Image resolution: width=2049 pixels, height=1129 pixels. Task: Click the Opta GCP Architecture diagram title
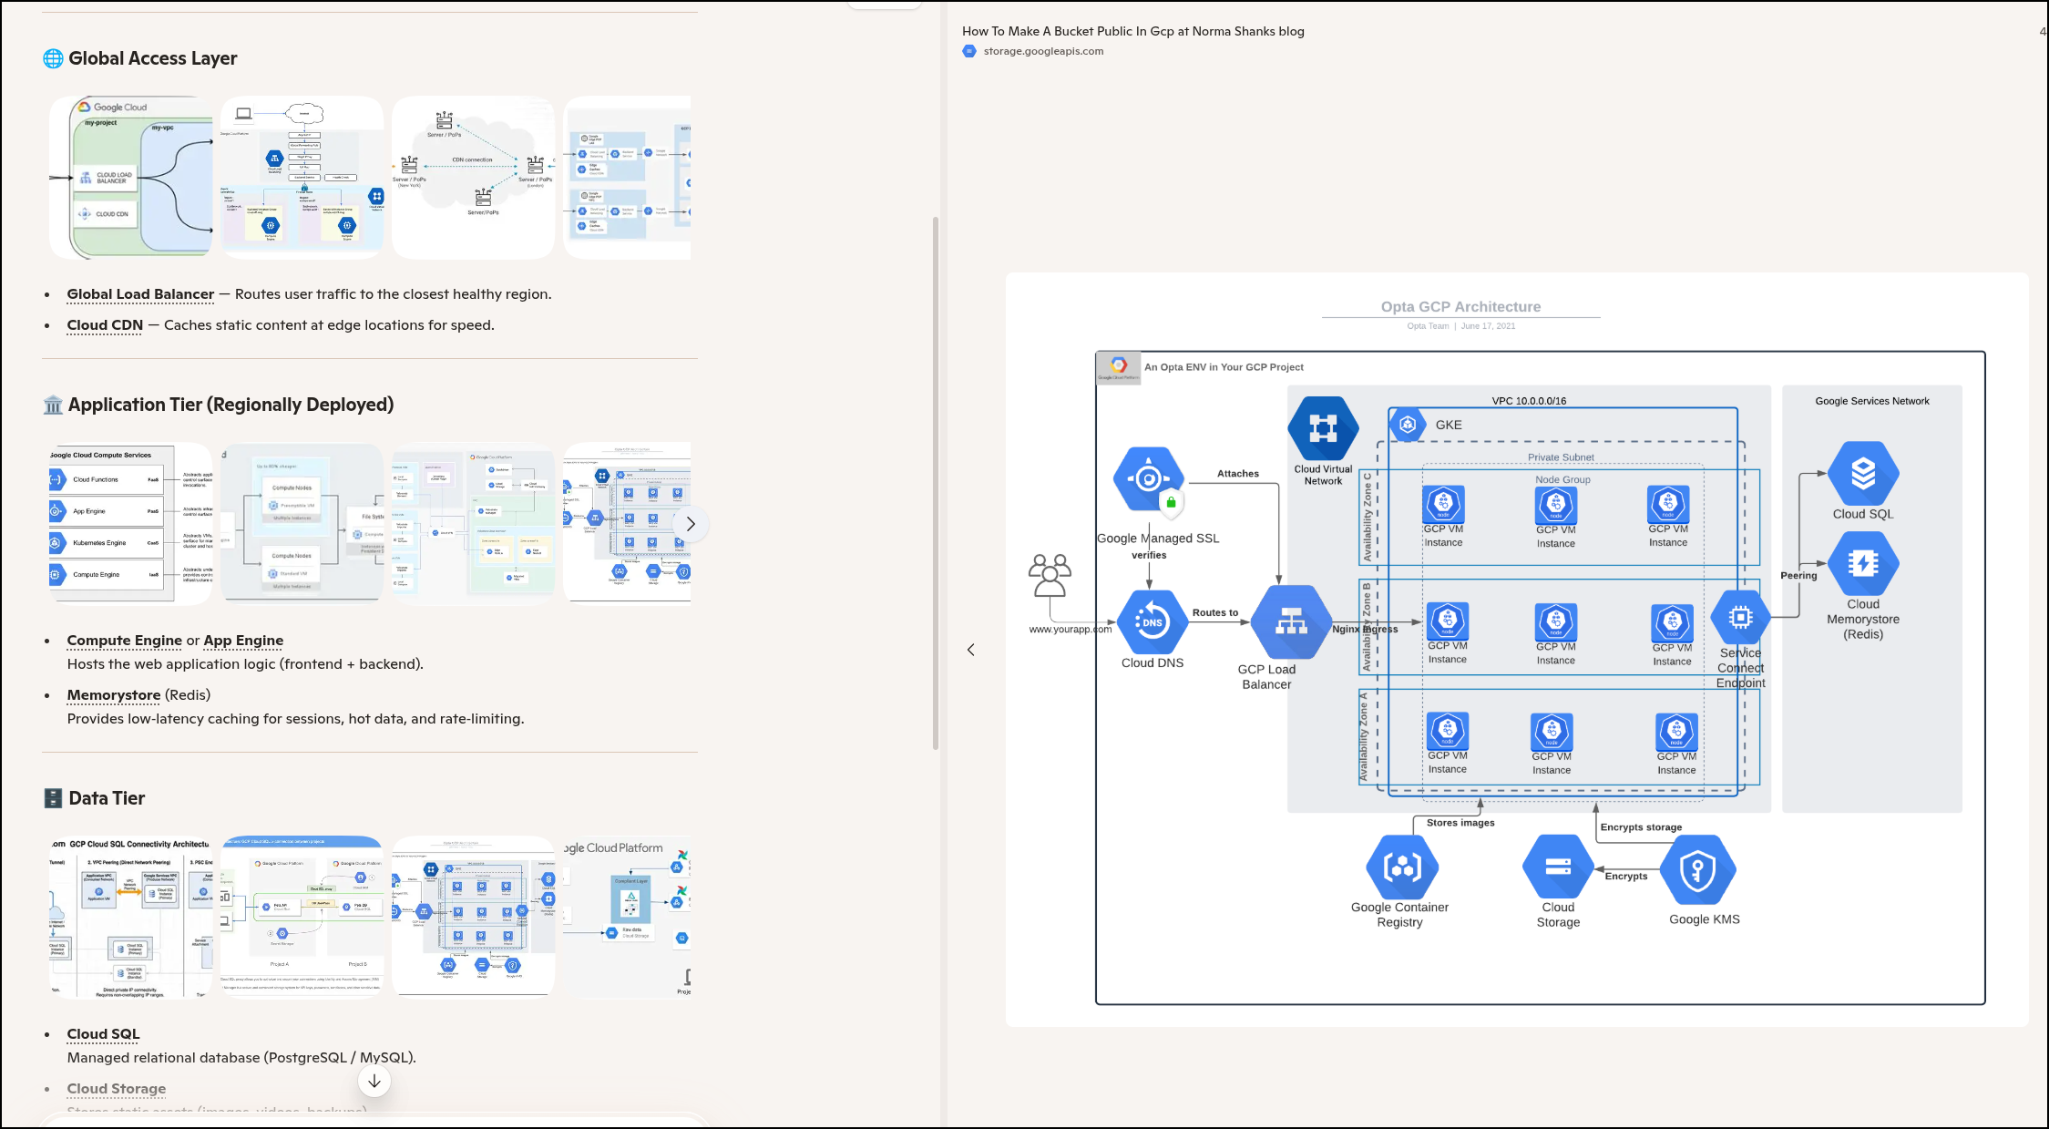(1460, 307)
